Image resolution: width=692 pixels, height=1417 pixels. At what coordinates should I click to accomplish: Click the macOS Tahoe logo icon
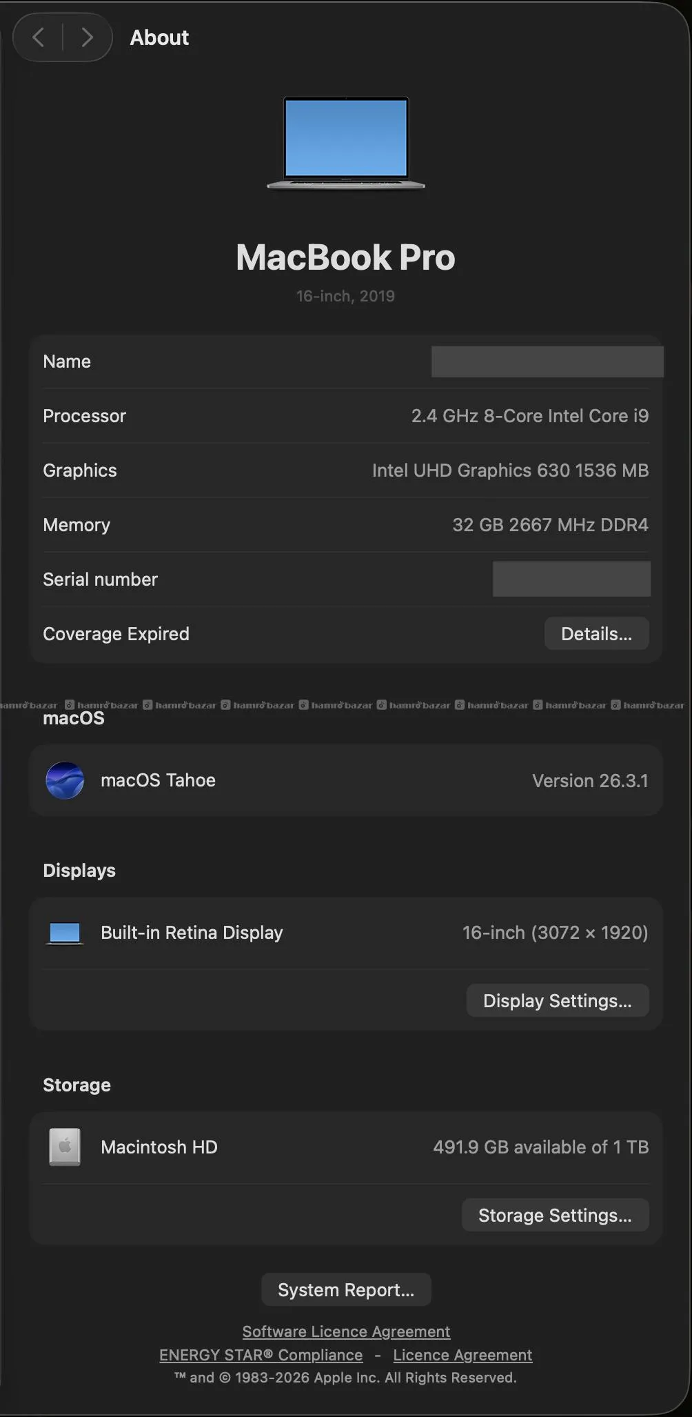65,780
